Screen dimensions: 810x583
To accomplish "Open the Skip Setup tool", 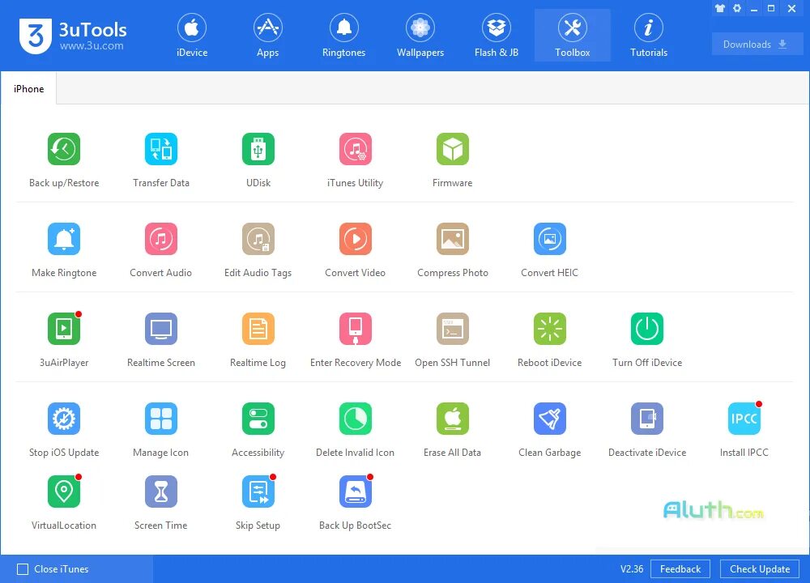I will pyautogui.click(x=258, y=492).
